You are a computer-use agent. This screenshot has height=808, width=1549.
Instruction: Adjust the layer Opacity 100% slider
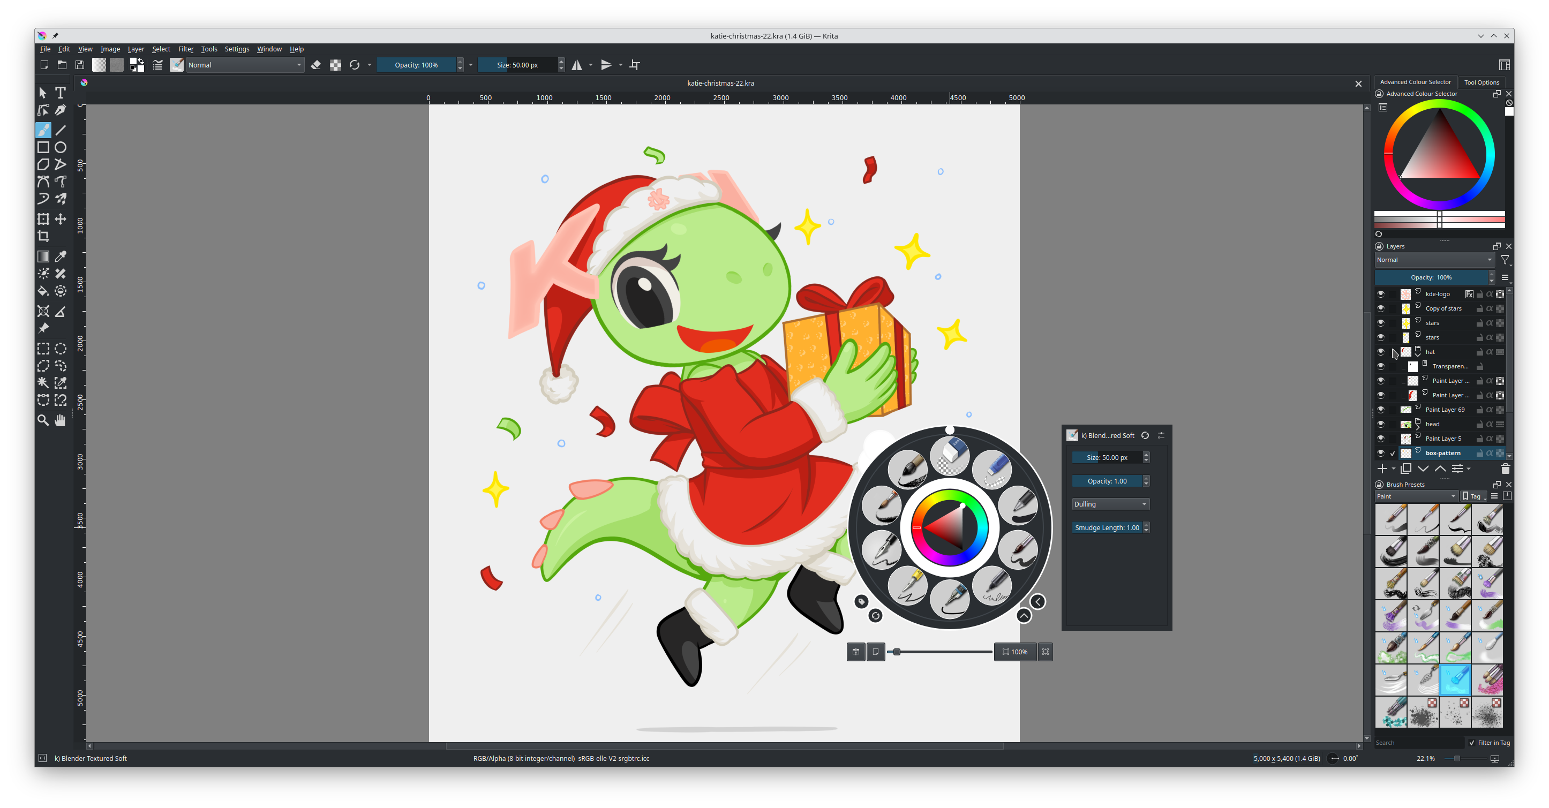point(1431,277)
